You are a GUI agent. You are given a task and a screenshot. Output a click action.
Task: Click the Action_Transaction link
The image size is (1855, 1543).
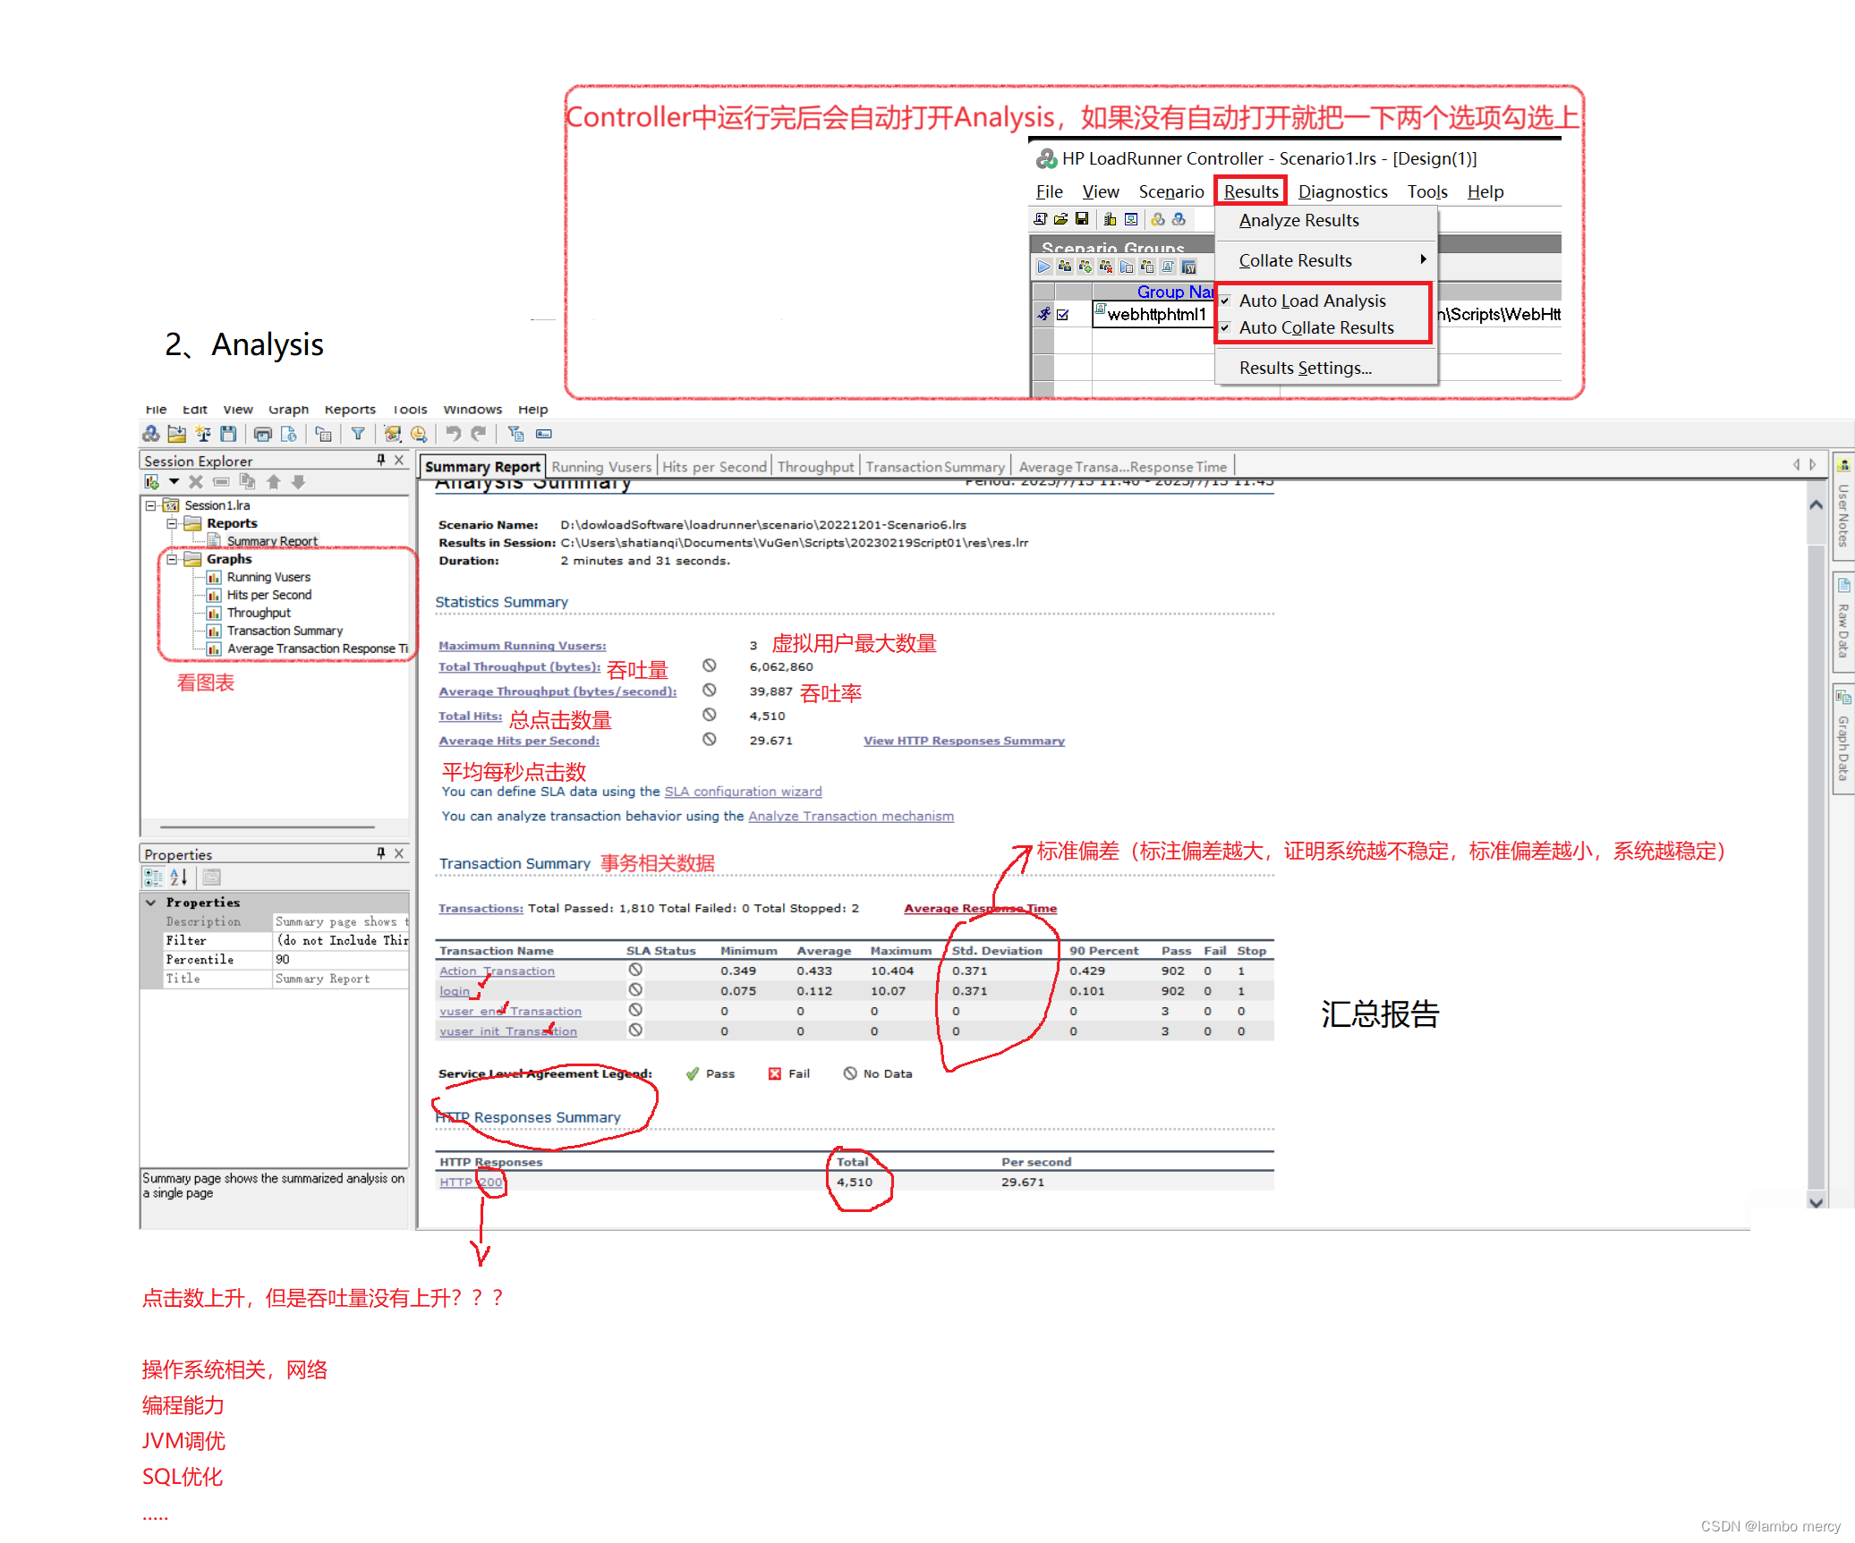(497, 971)
